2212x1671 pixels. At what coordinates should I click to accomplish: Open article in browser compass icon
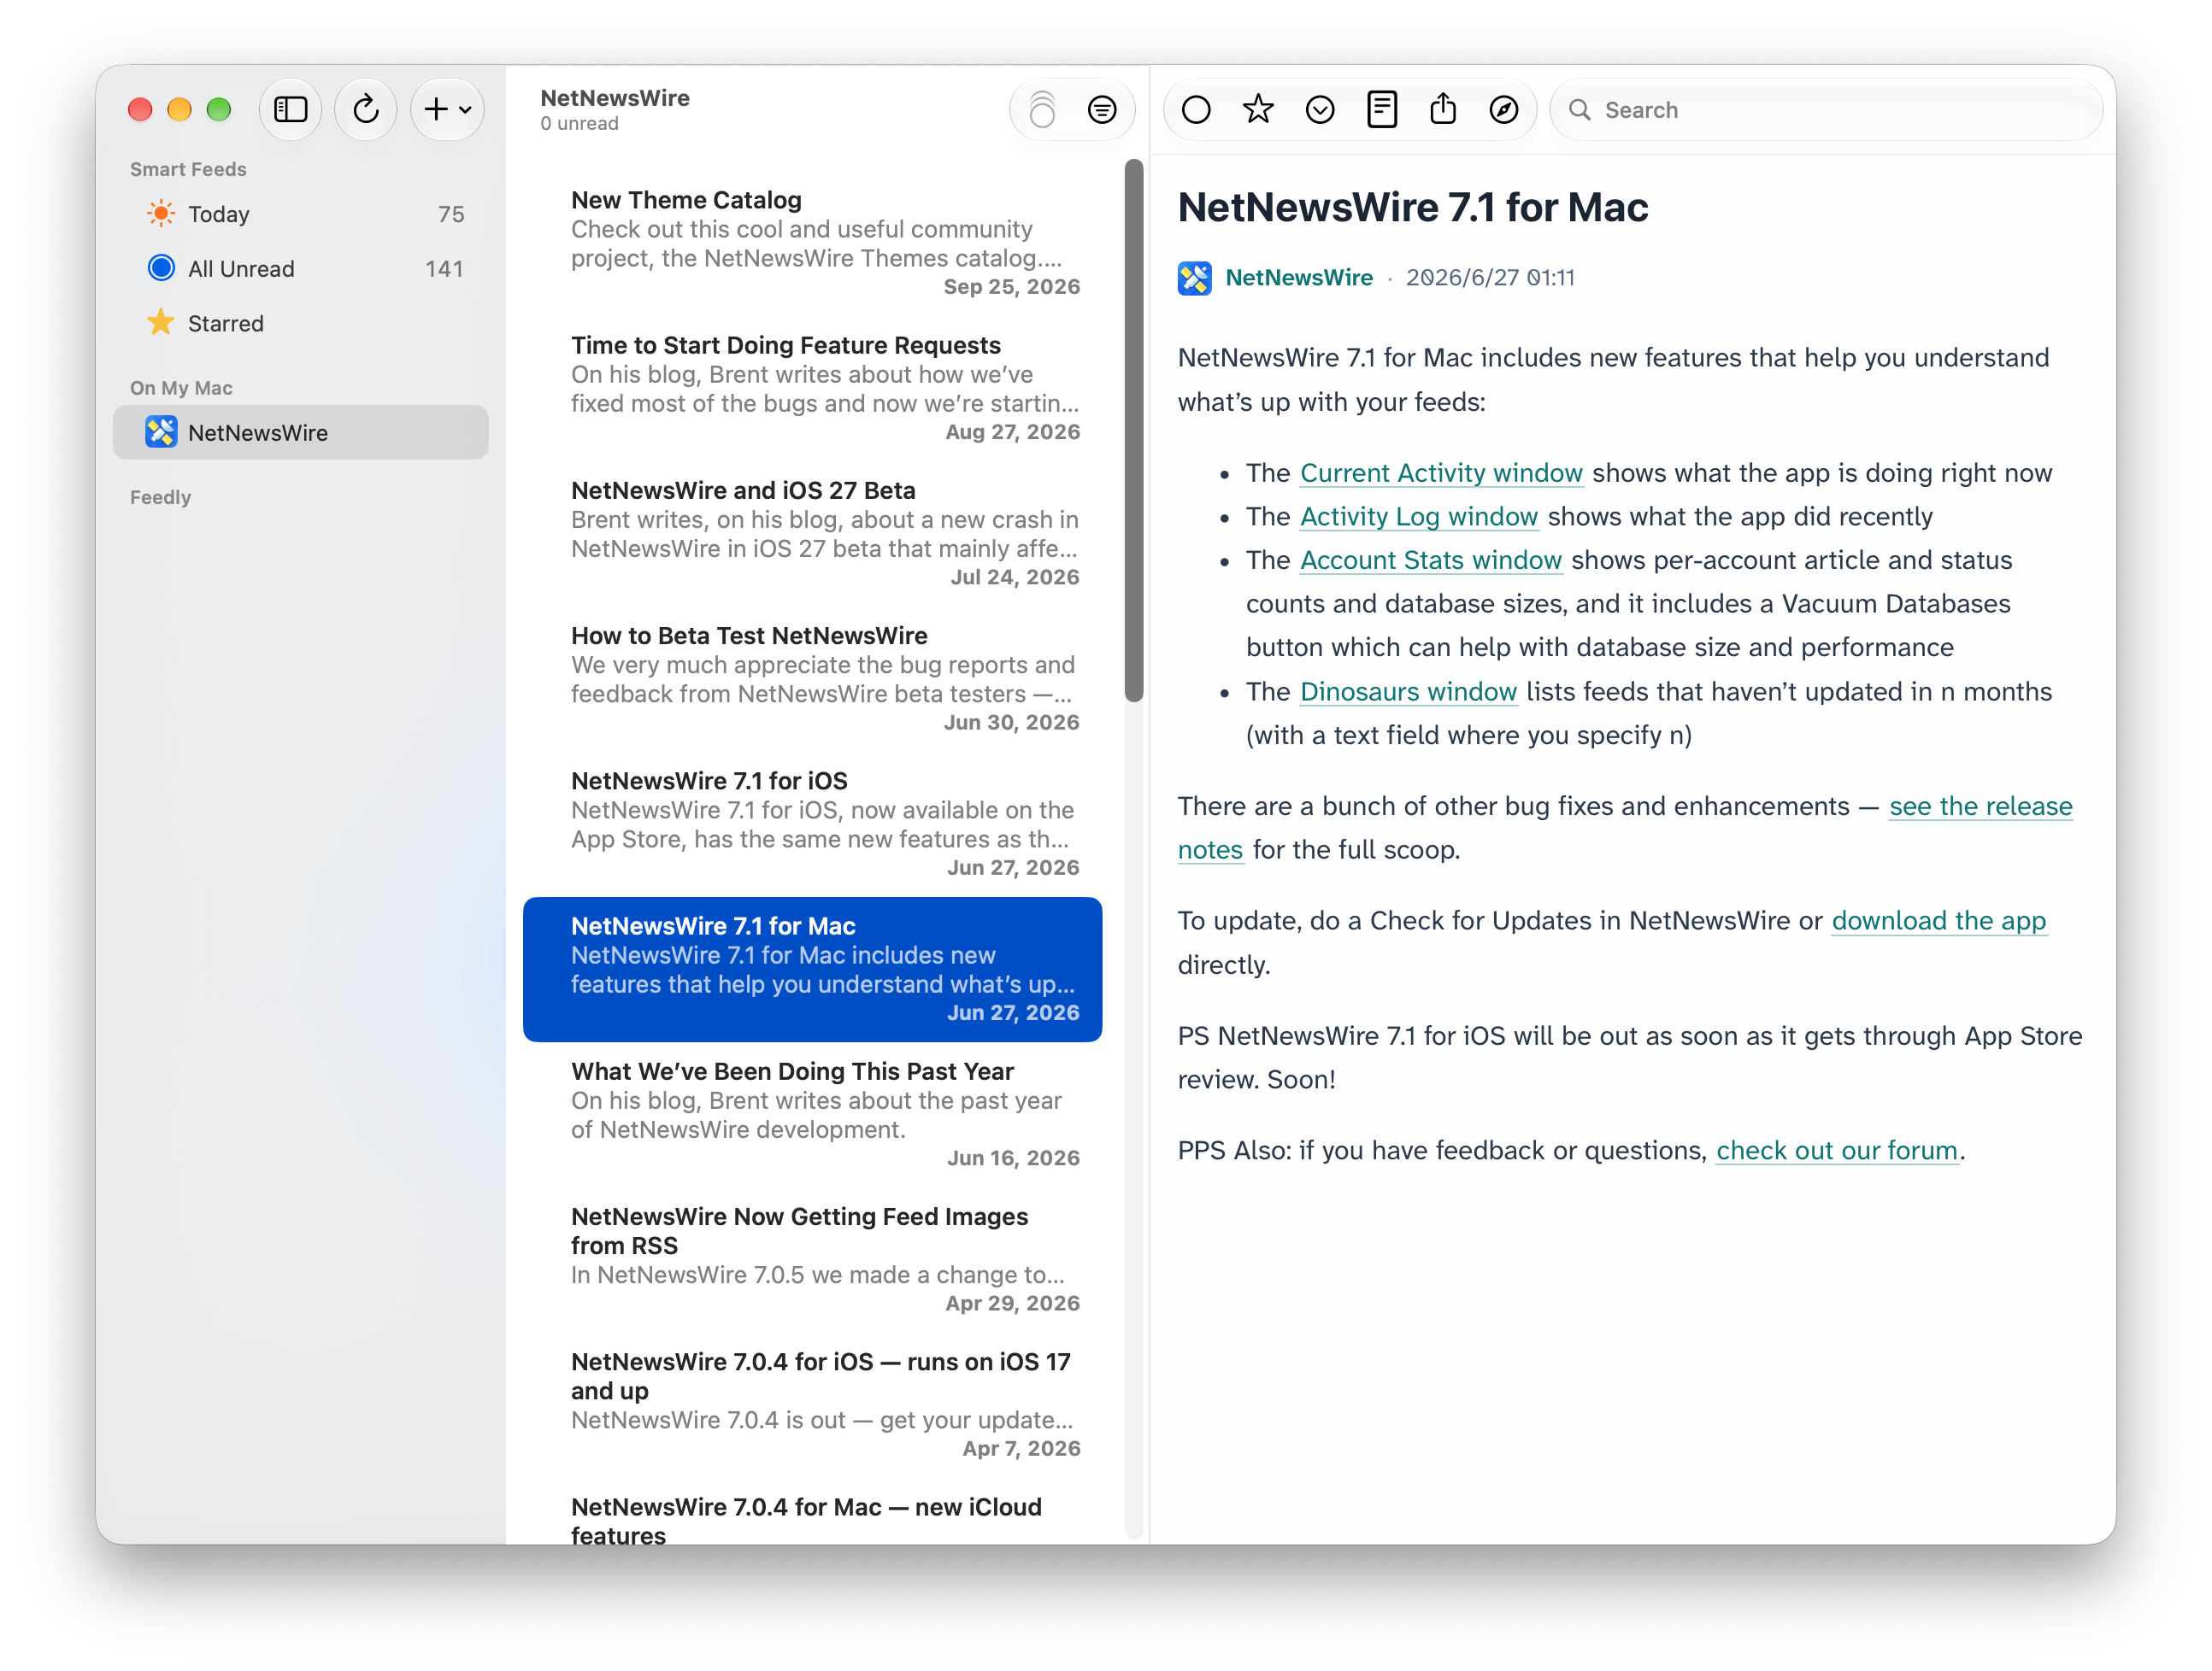[x=1504, y=109]
